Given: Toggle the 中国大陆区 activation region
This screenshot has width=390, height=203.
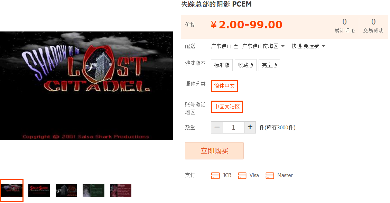Looking at the screenshot, I should coord(227,107).
